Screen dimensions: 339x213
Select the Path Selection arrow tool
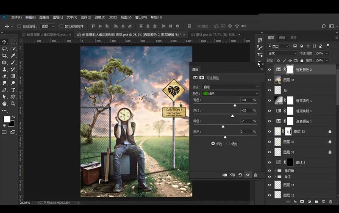4,97
